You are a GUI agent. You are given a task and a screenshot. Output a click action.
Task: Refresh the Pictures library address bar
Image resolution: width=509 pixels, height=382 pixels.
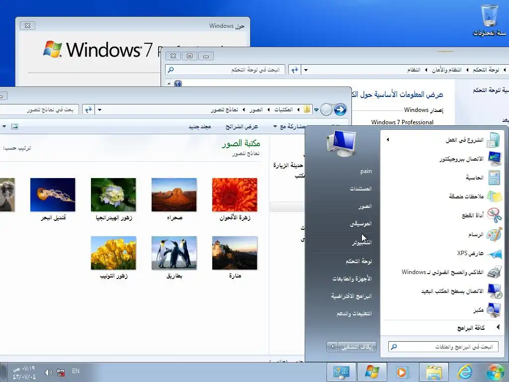88,110
